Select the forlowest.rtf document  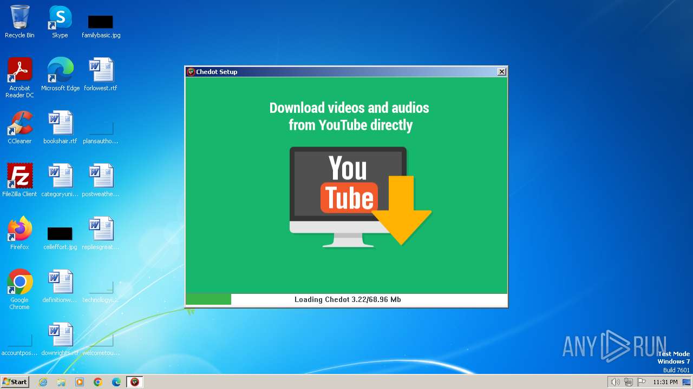click(x=101, y=75)
